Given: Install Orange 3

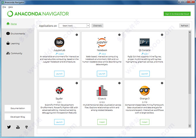Looking at the screenshot, I should tap(145, 122).
